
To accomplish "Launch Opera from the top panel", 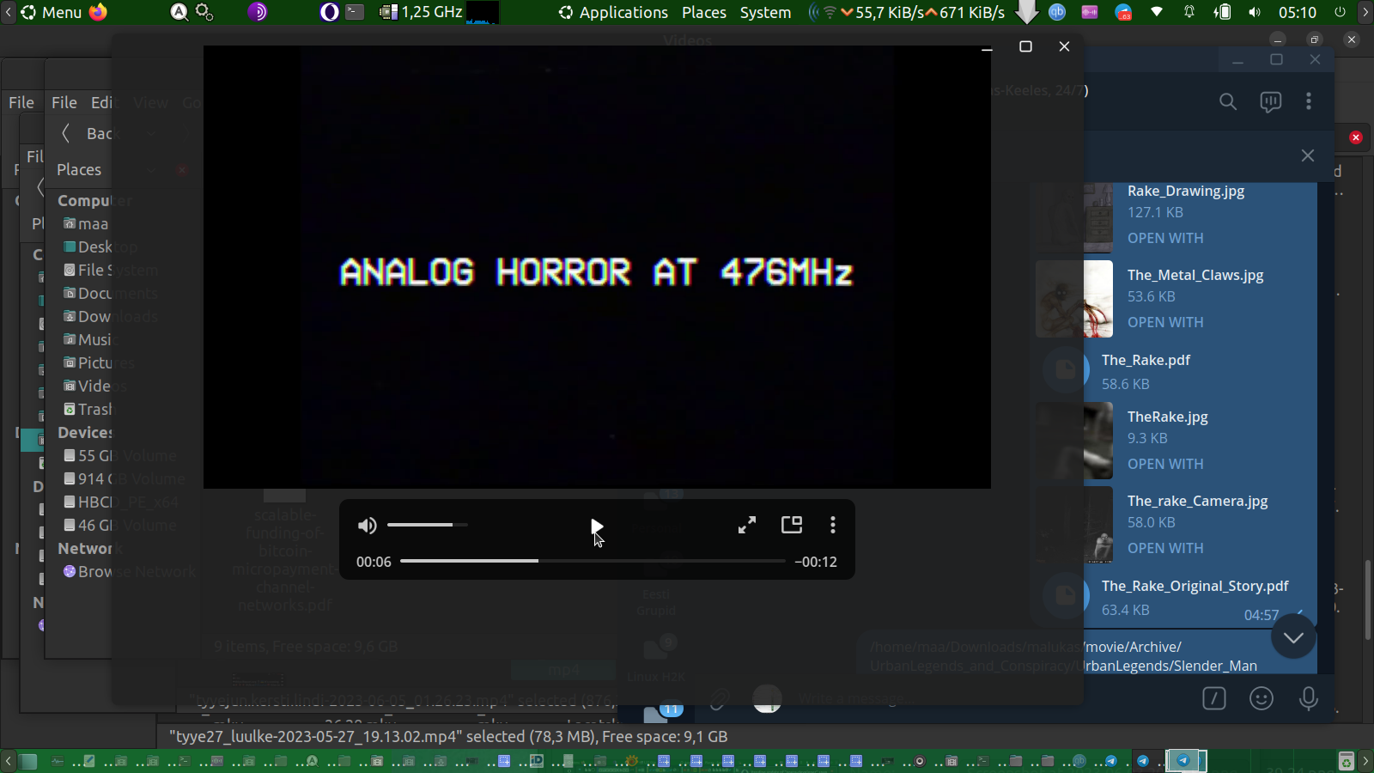I will [329, 12].
